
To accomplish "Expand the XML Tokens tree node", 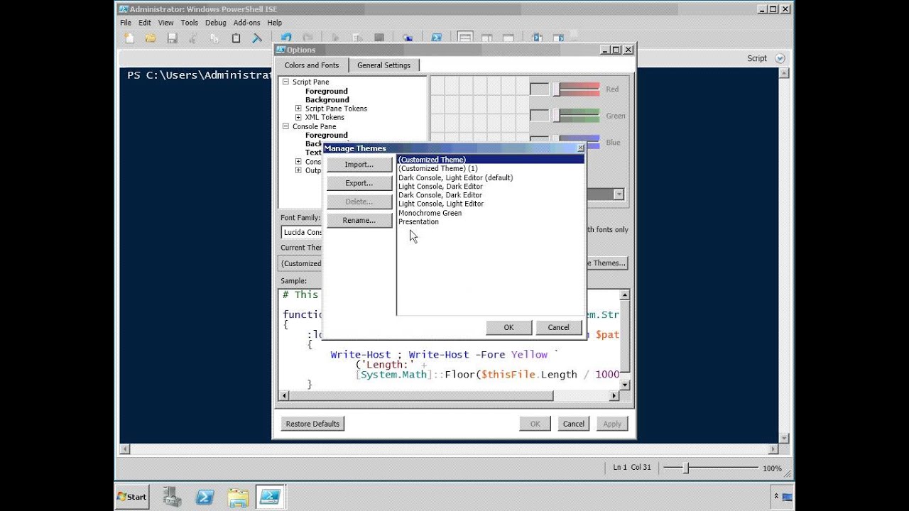I will pos(298,117).
